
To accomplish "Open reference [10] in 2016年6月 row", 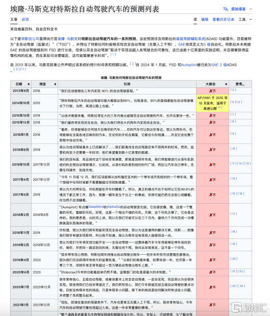I will (x=234, y=149).
